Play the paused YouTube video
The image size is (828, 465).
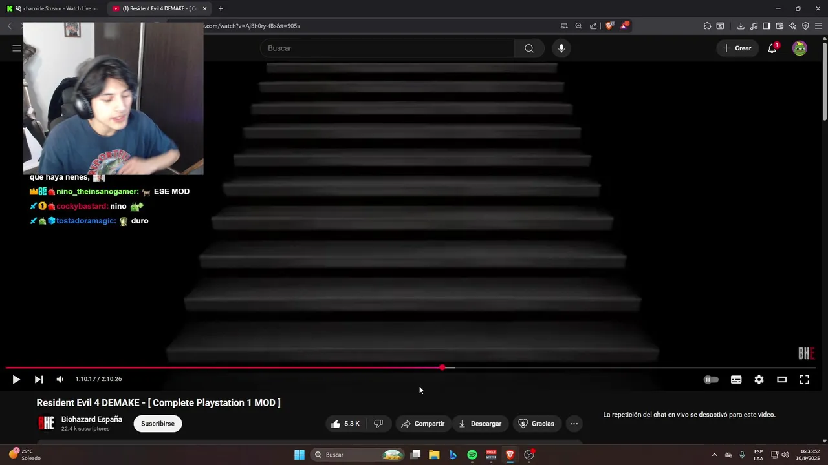[16, 380]
